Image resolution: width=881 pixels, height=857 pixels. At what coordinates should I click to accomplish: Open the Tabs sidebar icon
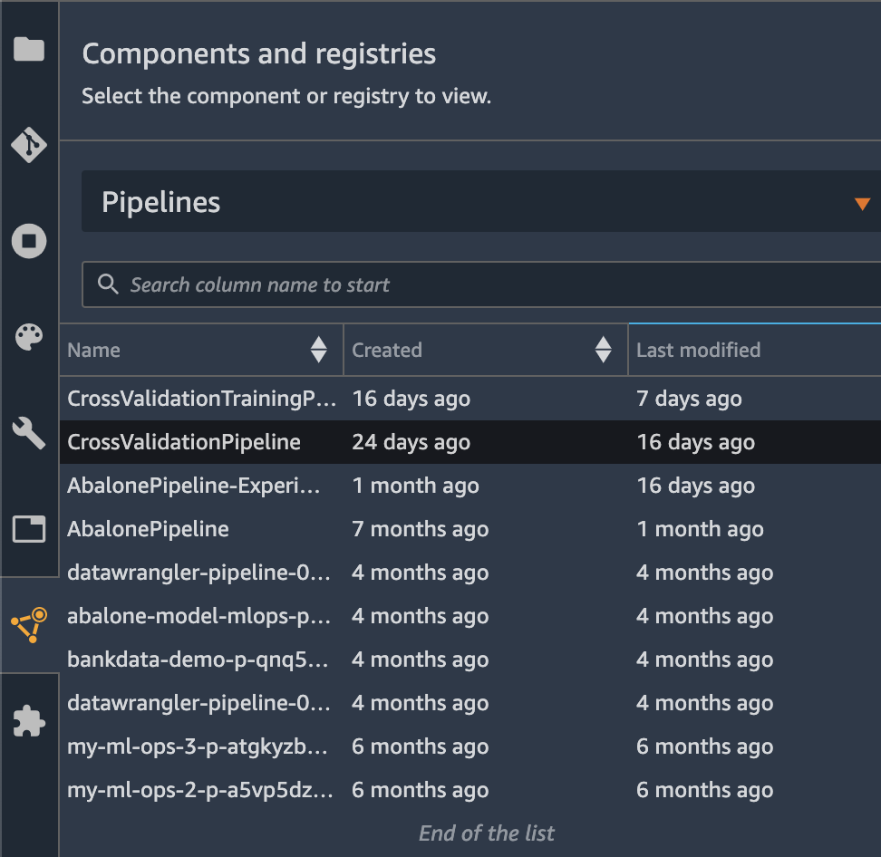tap(29, 529)
